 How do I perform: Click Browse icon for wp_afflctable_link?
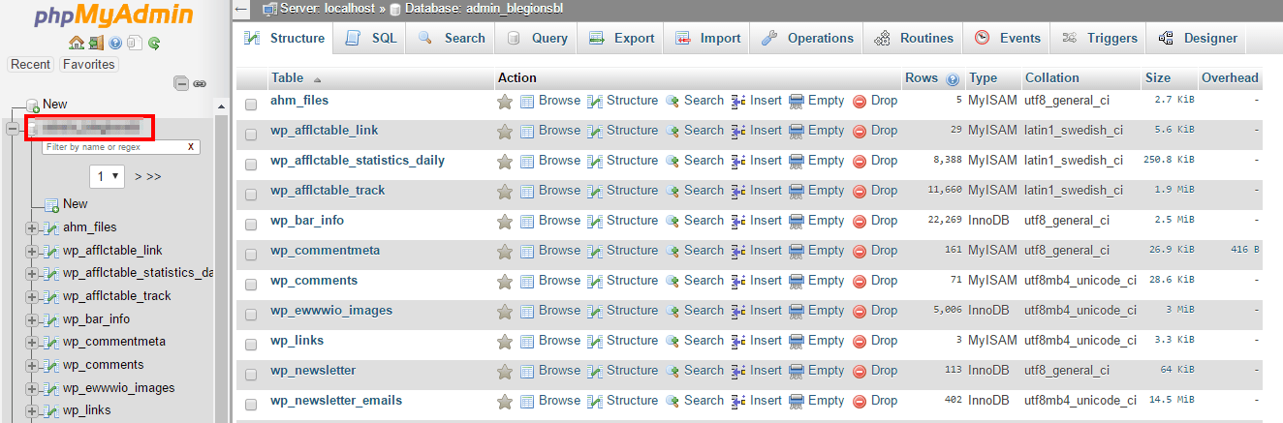pos(528,131)
